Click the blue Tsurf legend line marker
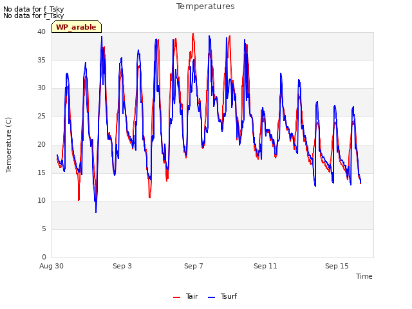This screenshot has width=412, height=309. [212, 297]
